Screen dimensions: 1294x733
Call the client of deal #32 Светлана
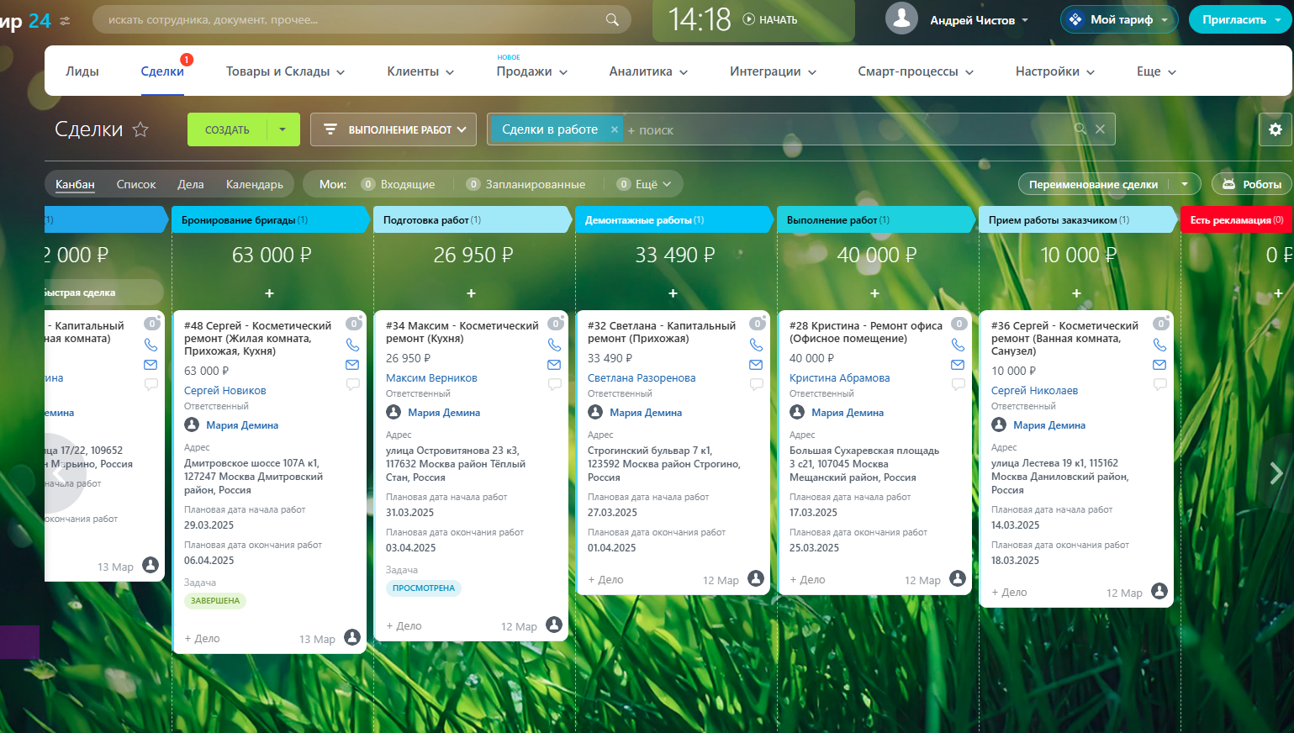click(756, 345)
